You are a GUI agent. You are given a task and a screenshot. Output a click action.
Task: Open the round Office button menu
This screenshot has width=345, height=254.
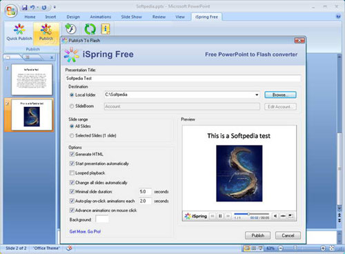coord(11,11)
